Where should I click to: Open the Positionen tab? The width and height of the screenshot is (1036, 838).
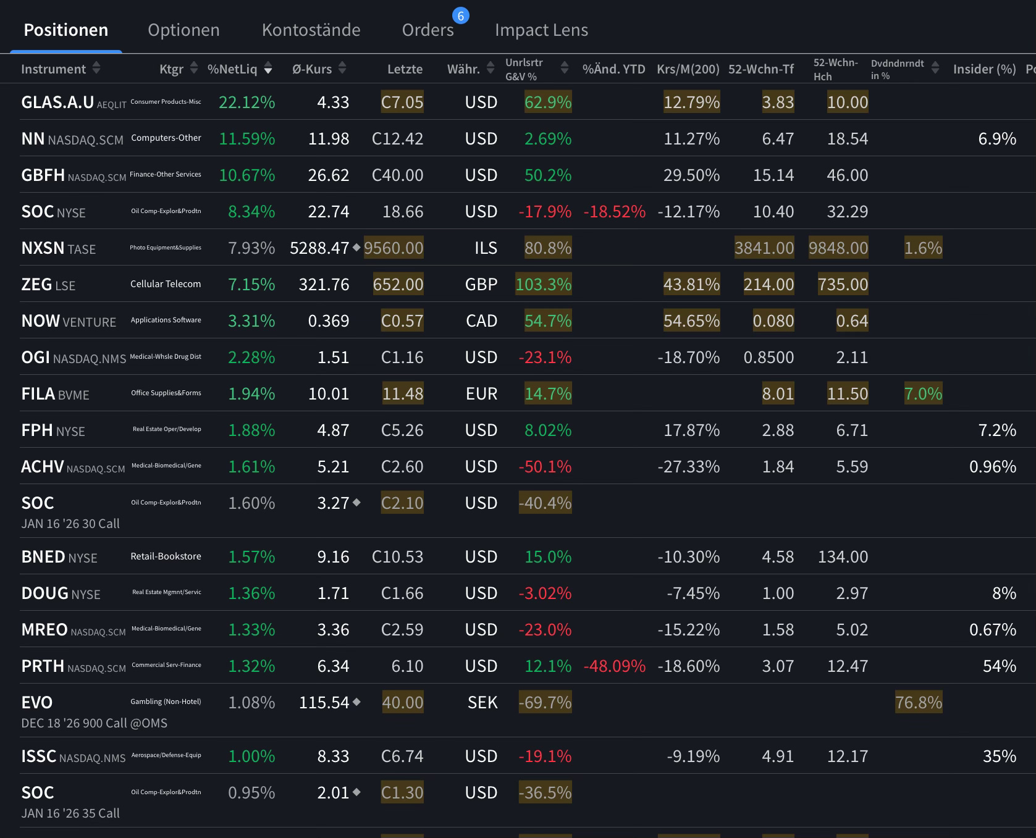pyautogui.click(x=66, y=30)
